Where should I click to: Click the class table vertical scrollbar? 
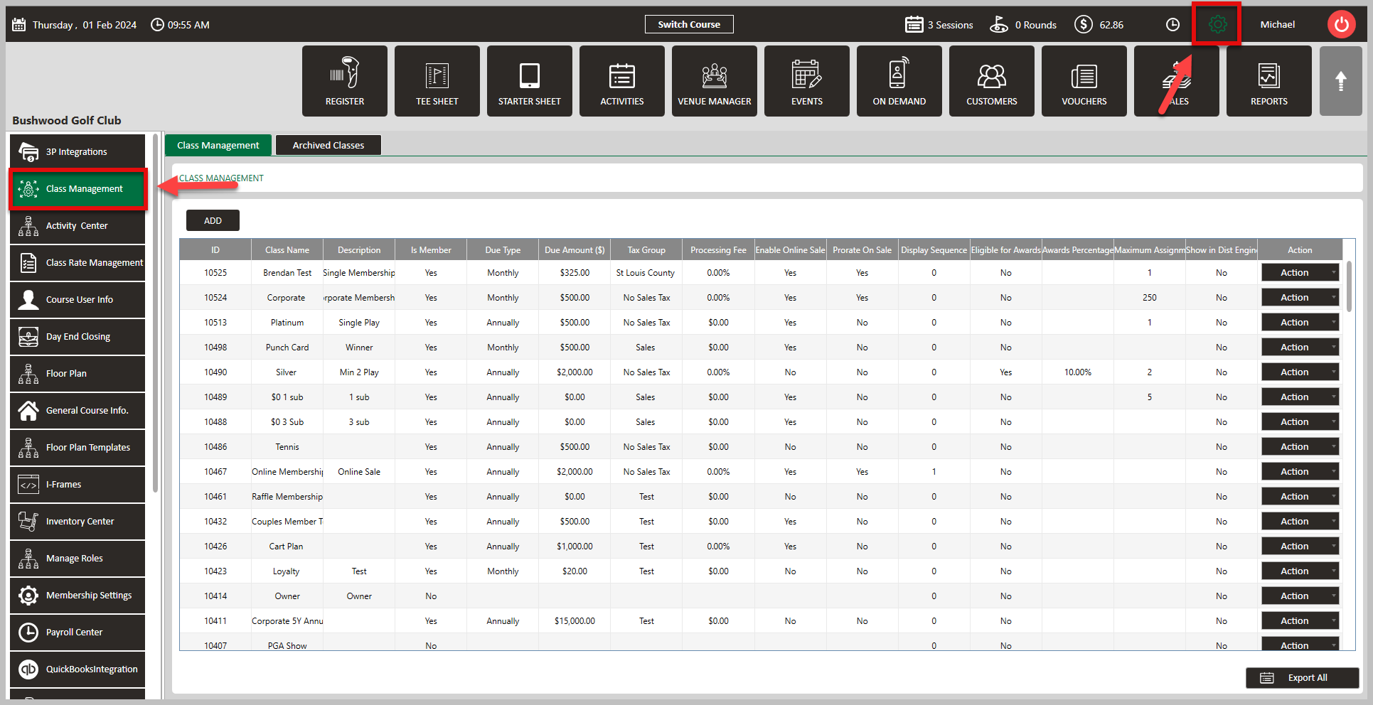point(1349,287)
